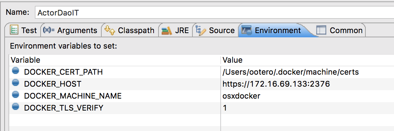Click the value /Users/ootero/.docker/machine/certs
Screen dimensions: 394x131
pyautogui.click(x=291, y=72)
